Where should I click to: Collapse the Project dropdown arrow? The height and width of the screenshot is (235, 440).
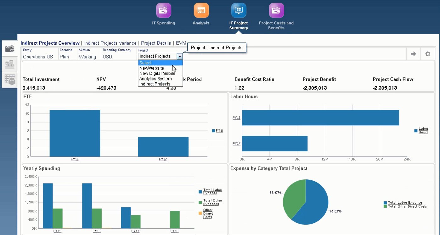coord(179,57)
